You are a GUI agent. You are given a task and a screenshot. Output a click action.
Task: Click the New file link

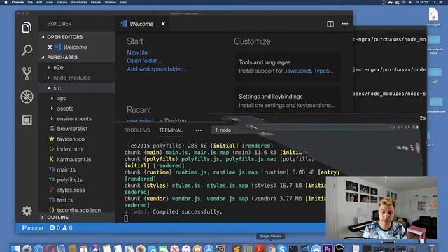click(x=137, y=52)
